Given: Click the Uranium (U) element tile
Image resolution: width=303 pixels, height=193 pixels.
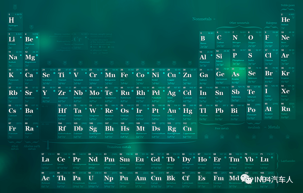Looking at the screenshot, I should pyautogui.click(x=95, y=180).
